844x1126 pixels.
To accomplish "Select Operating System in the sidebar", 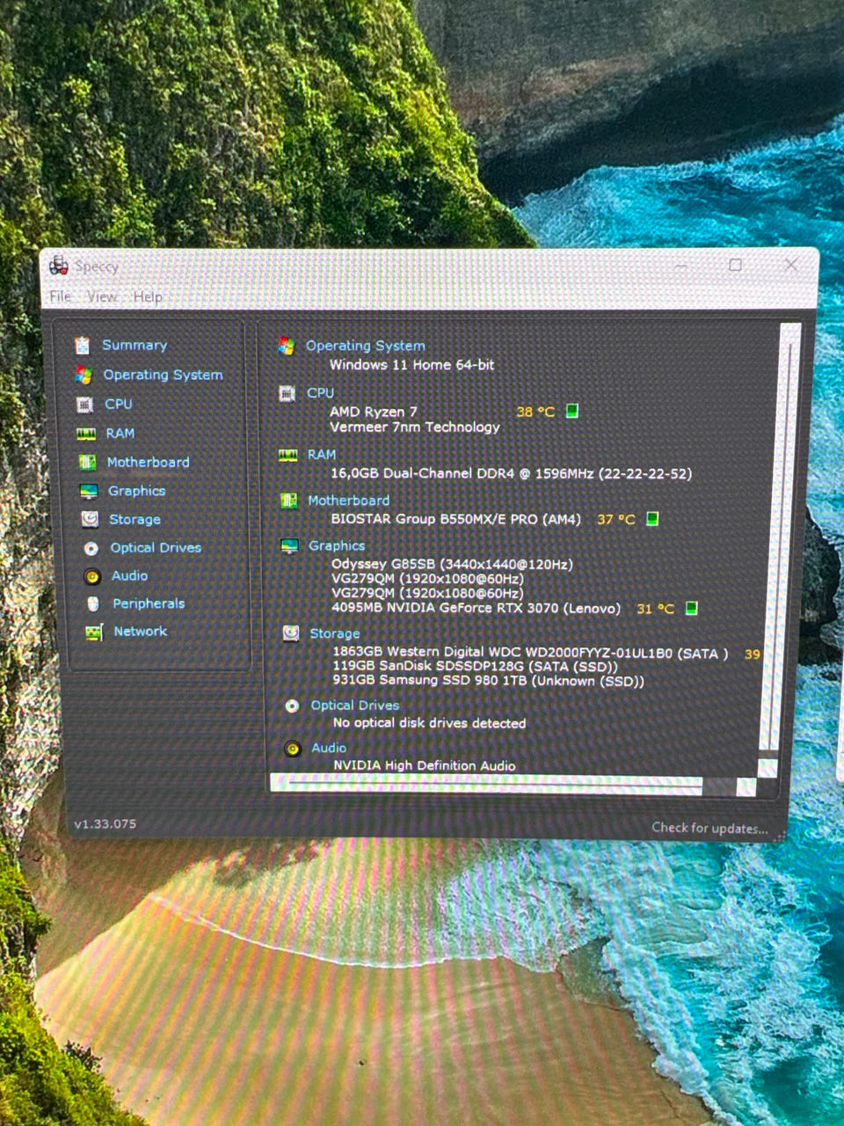I will tap(163, 375).
